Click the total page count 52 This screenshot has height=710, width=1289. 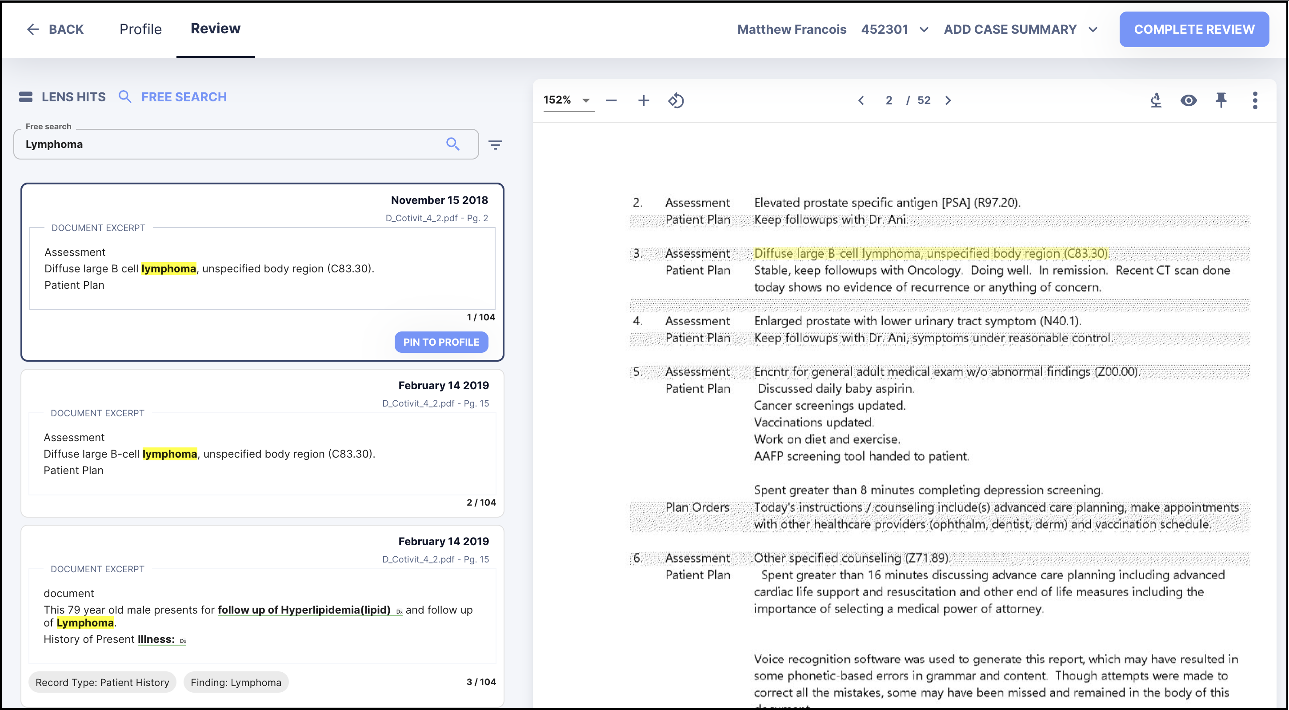click(924, 100)
